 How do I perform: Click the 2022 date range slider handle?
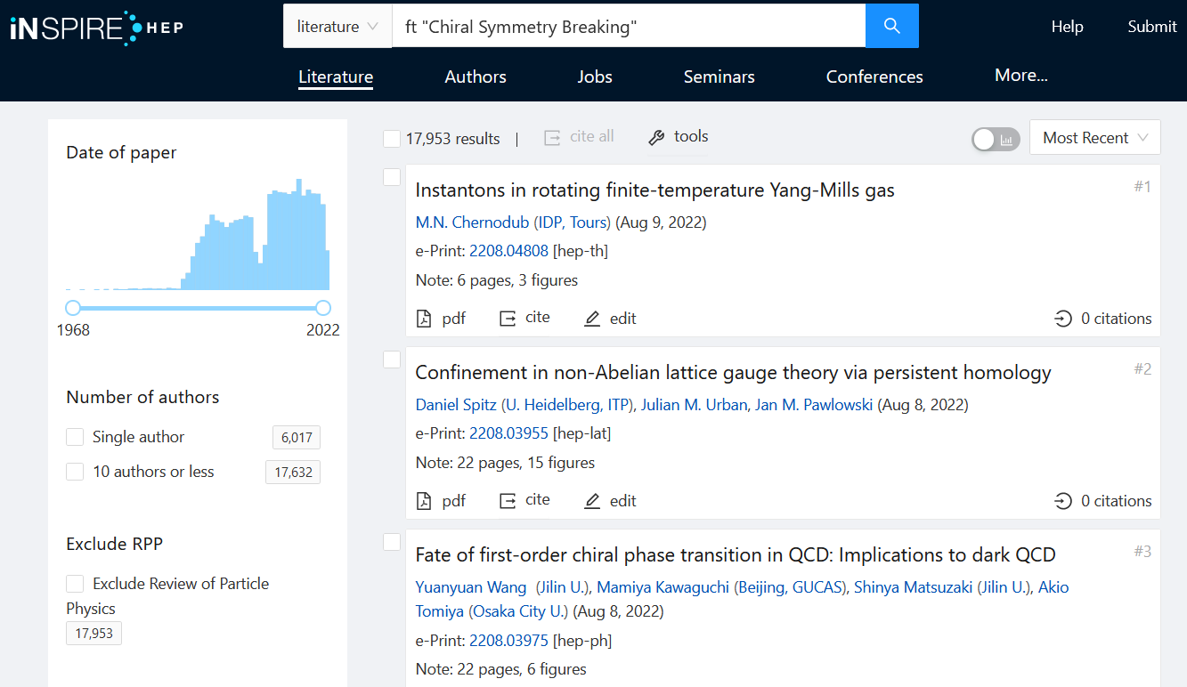point(323,308)
